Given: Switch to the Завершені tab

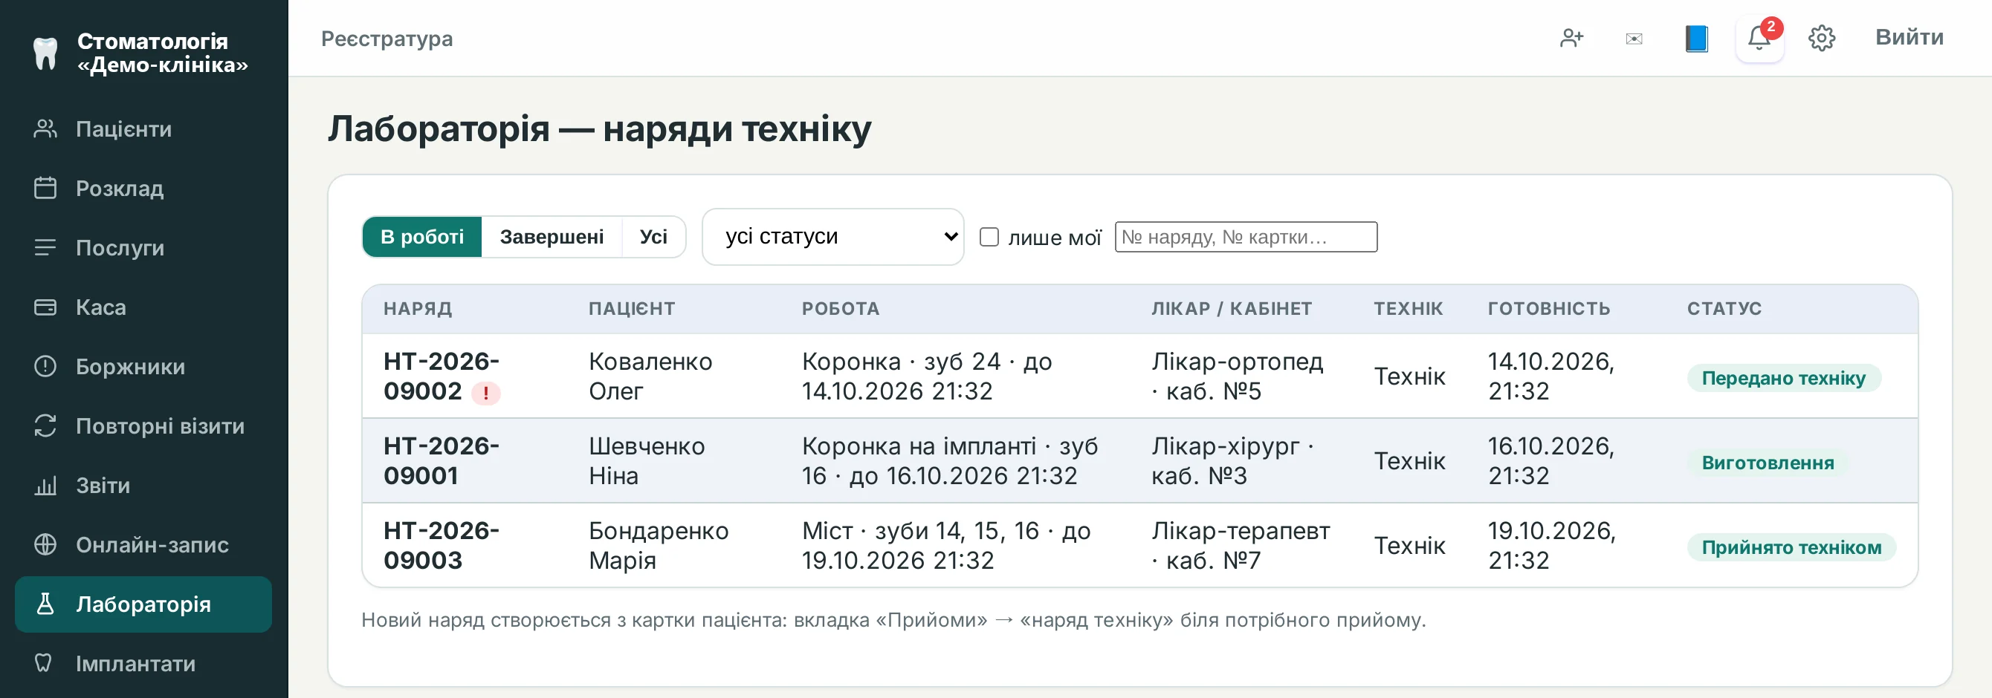Looking at the screenshot, I should tap(552, 237).
